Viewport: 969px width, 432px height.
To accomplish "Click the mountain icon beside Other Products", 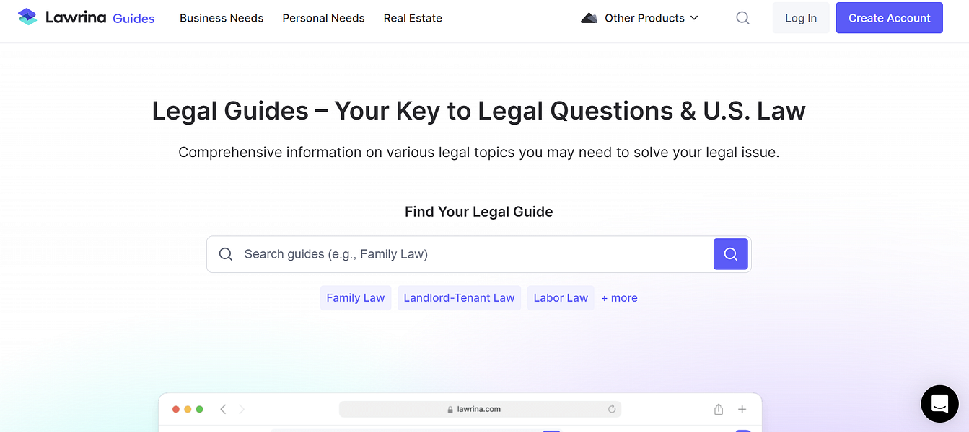I will [x=589, y=18].
